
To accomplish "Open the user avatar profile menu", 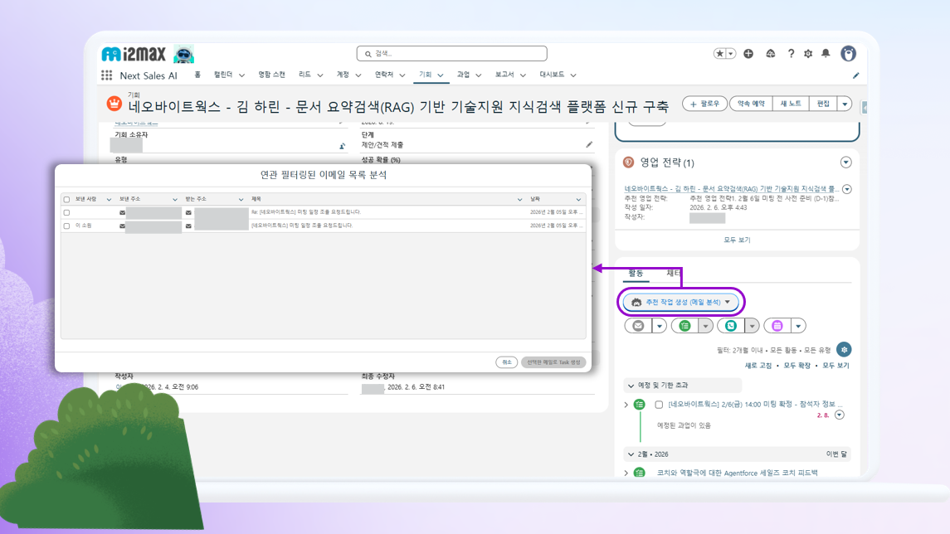I will click(x=848, y=53).
